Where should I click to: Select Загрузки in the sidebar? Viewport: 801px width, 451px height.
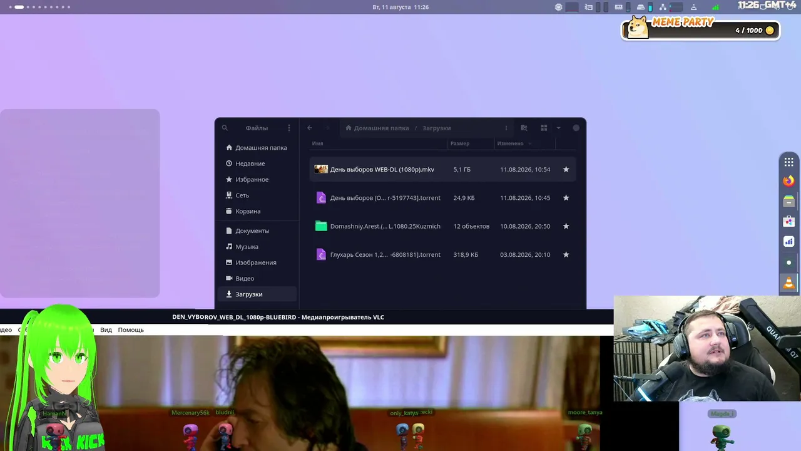click(257, 294)
